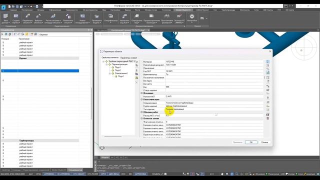Confirm the dialog with OK
The image size is (320, 180).
coord(251,142)
